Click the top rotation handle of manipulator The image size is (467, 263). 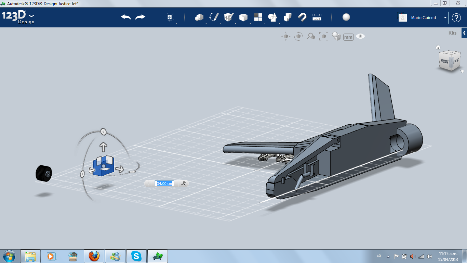(103, 132)
